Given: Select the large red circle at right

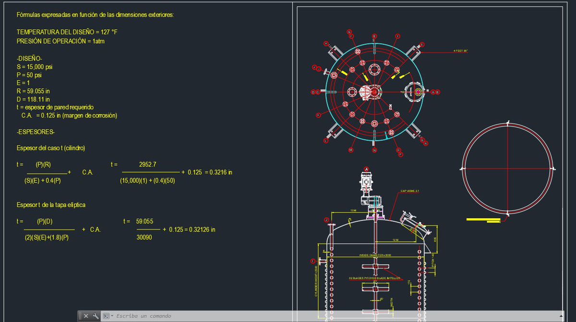Looking at the screenshot, I should point(508,168).
